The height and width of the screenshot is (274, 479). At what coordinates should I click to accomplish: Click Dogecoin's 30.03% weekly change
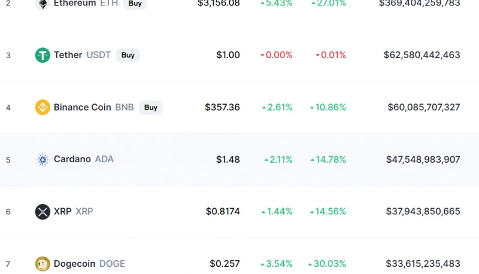tap(327, 264)
